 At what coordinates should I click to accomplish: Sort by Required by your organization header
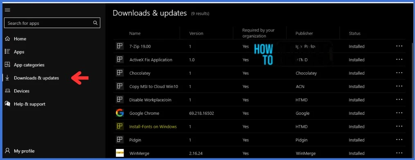click(x=258, y=33)
